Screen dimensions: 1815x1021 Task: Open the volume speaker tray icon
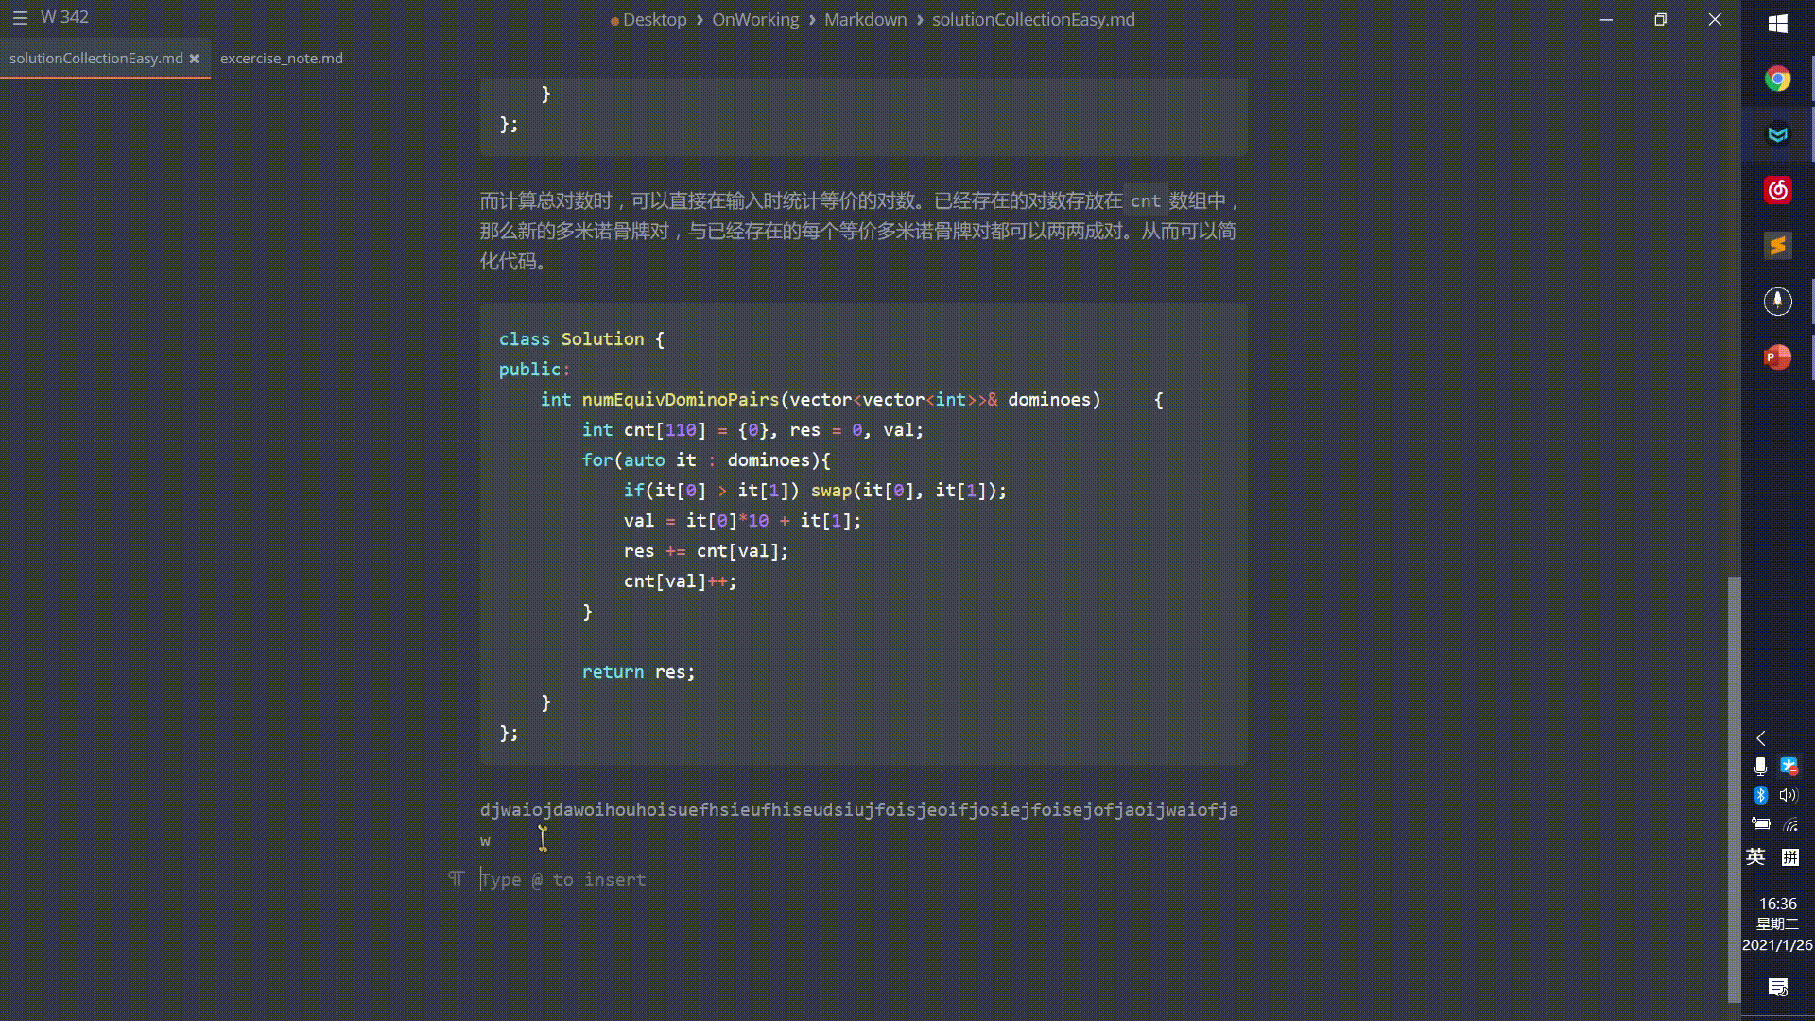point(1789,795)
